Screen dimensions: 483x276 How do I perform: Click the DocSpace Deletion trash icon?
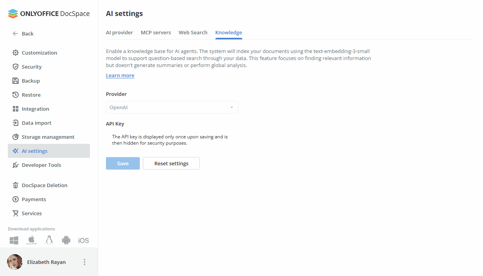tap(15, 185)
